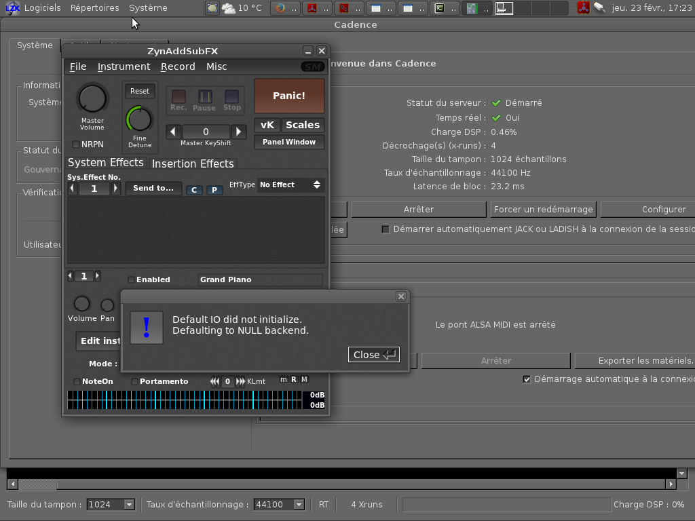Open the weather applet showing 10 °C
Screen dimensions: 695x521
tap(241, 8)
